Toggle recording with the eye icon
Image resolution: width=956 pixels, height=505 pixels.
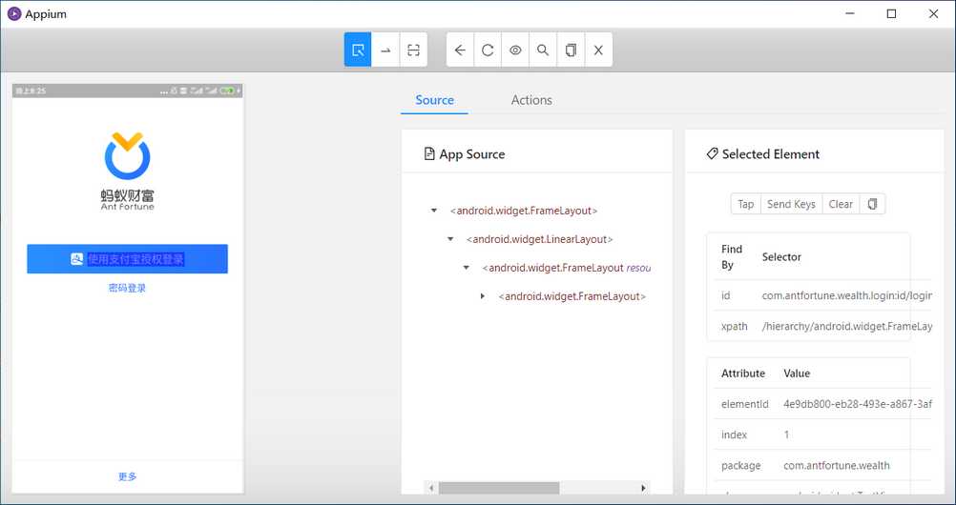515,50
